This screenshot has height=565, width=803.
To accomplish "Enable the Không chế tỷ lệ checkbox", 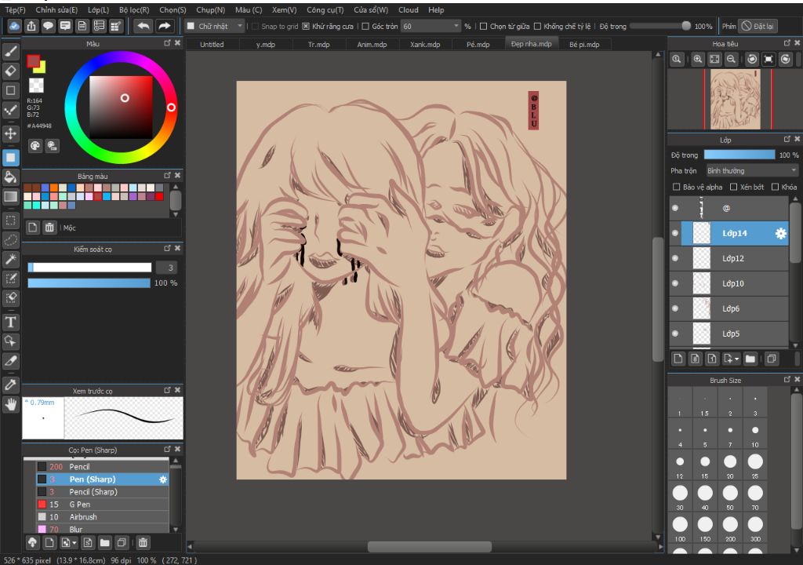I will coord(537,26).
